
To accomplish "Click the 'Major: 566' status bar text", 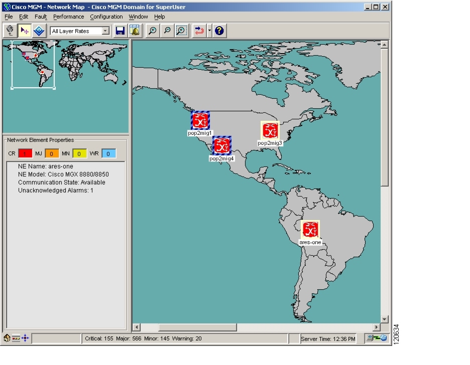I will (129, 338).
